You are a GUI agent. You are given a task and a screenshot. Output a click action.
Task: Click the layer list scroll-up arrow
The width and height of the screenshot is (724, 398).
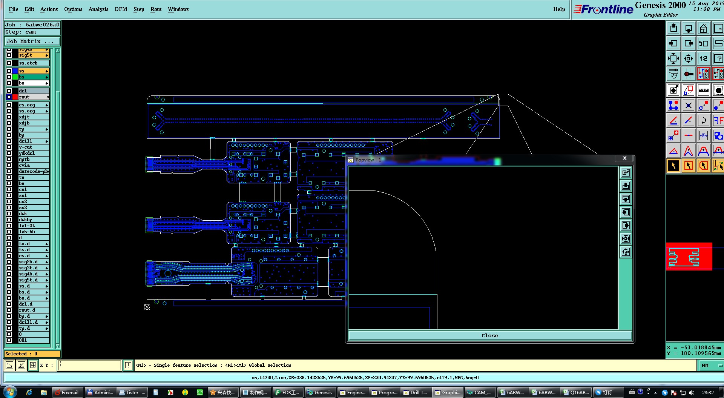click(x=58, y=51)
